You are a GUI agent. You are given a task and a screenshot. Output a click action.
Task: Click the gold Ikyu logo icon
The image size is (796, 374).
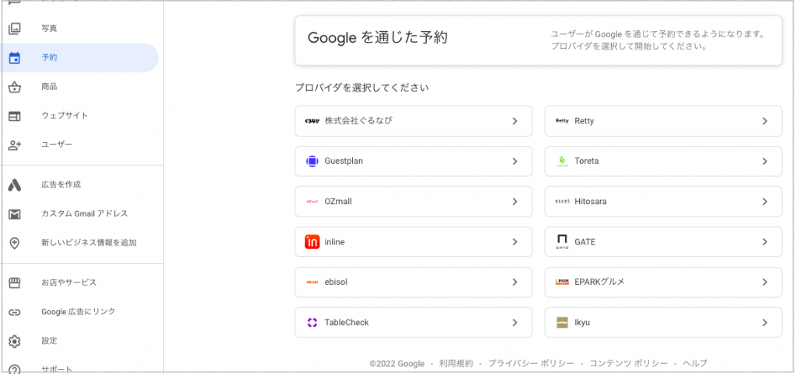pos(562,323)
